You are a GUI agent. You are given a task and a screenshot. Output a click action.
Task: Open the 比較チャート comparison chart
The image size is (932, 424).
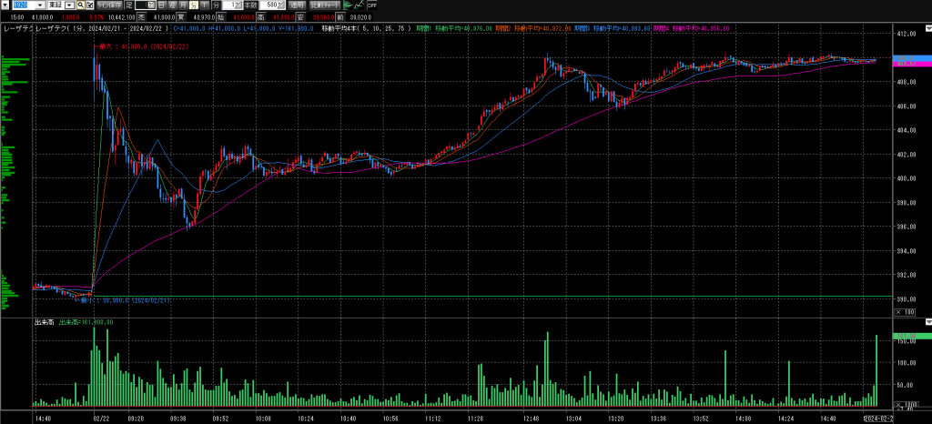[325, 5]
